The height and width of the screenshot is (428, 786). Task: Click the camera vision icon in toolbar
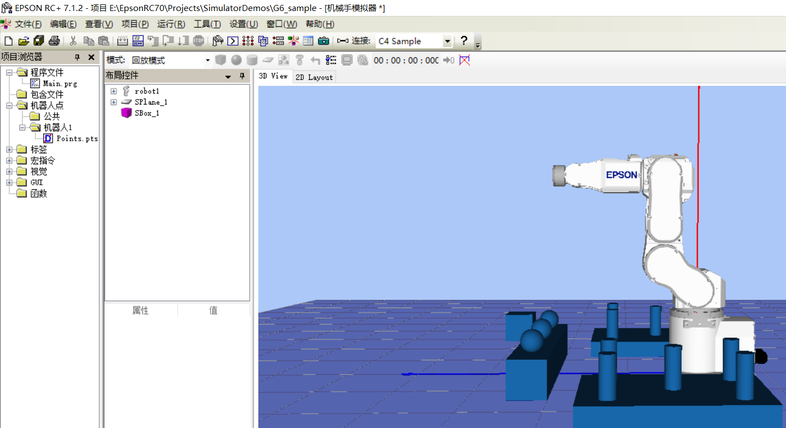tap(324, 41)
